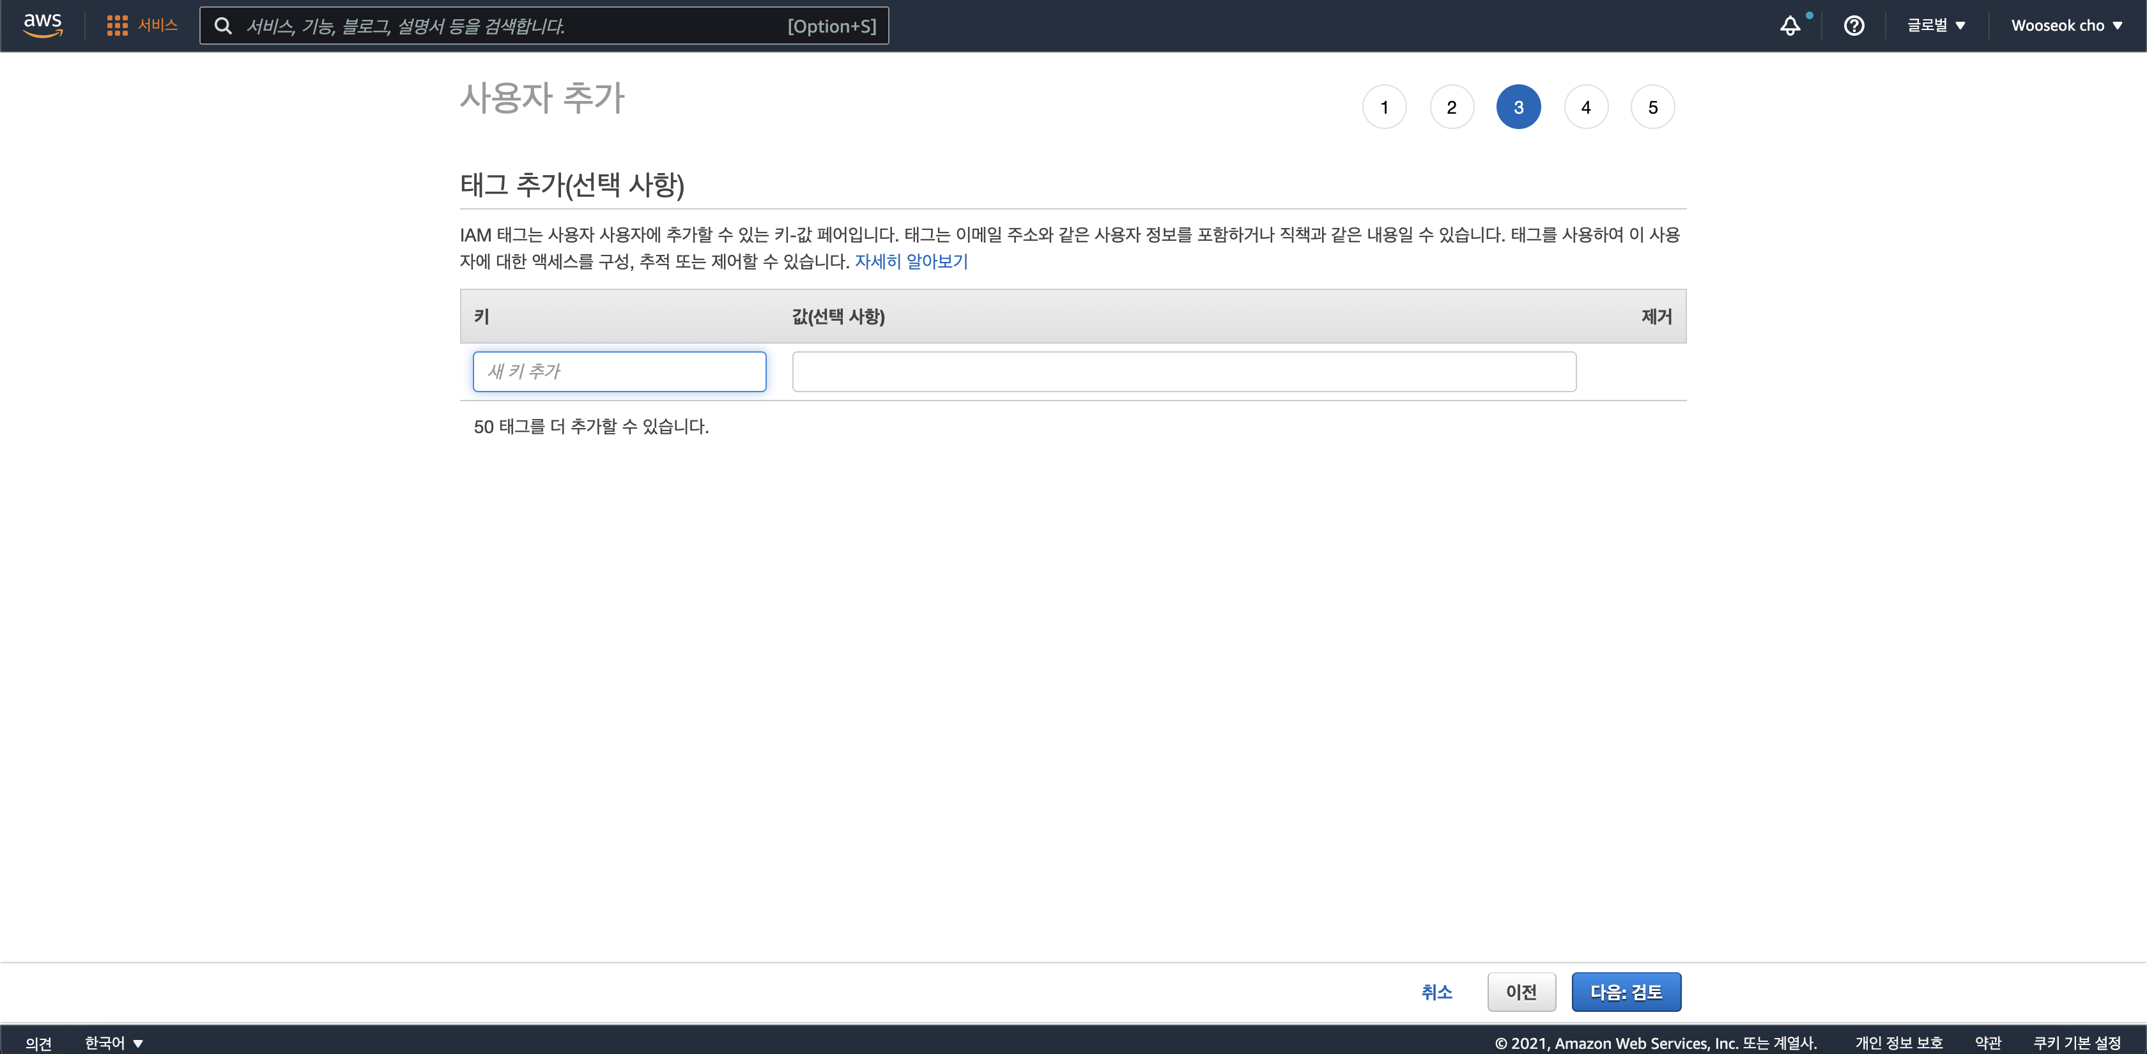
Task: Click the AWS logo home icon
Action: [43, 25]
